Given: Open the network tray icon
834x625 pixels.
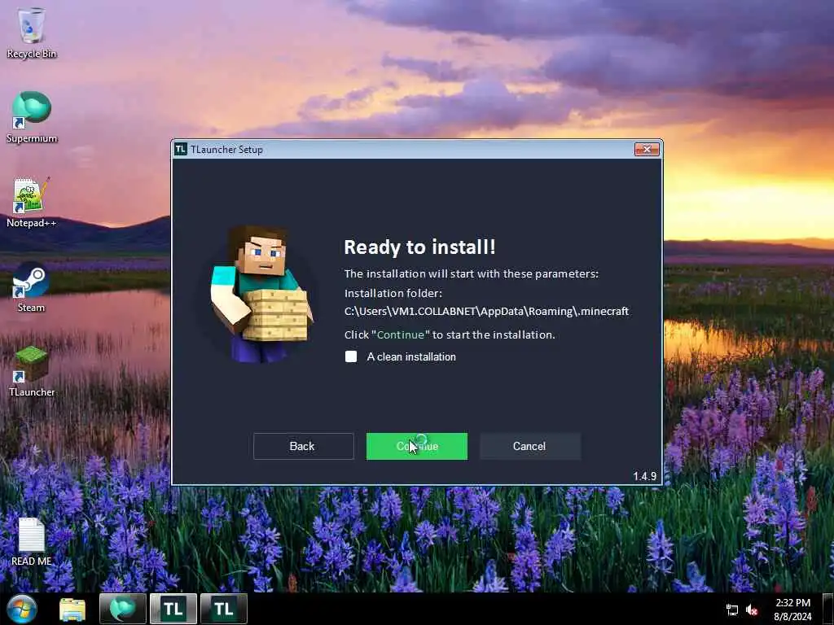Looking at the screenshot, I should coord(732,610).
